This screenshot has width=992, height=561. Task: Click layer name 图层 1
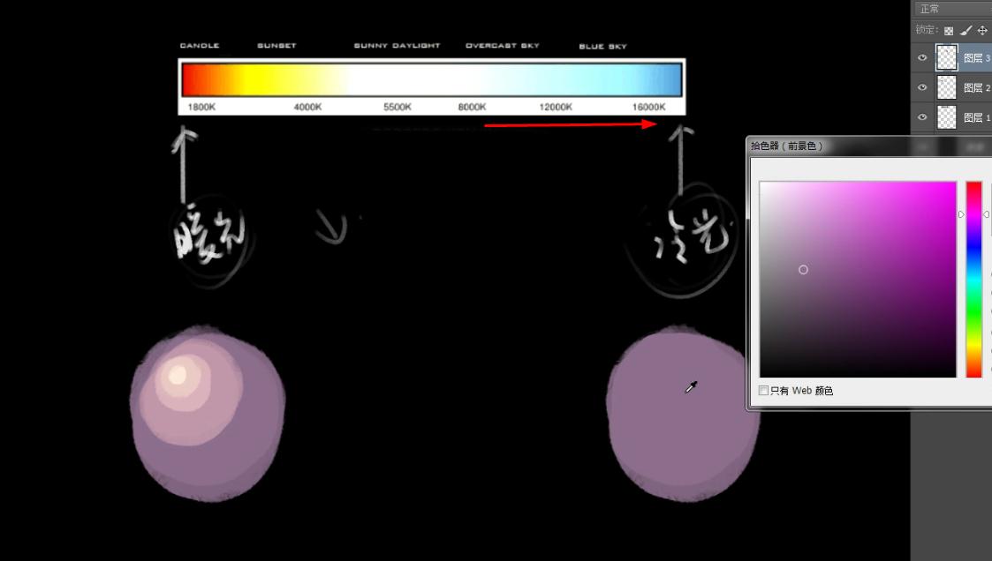976,117
